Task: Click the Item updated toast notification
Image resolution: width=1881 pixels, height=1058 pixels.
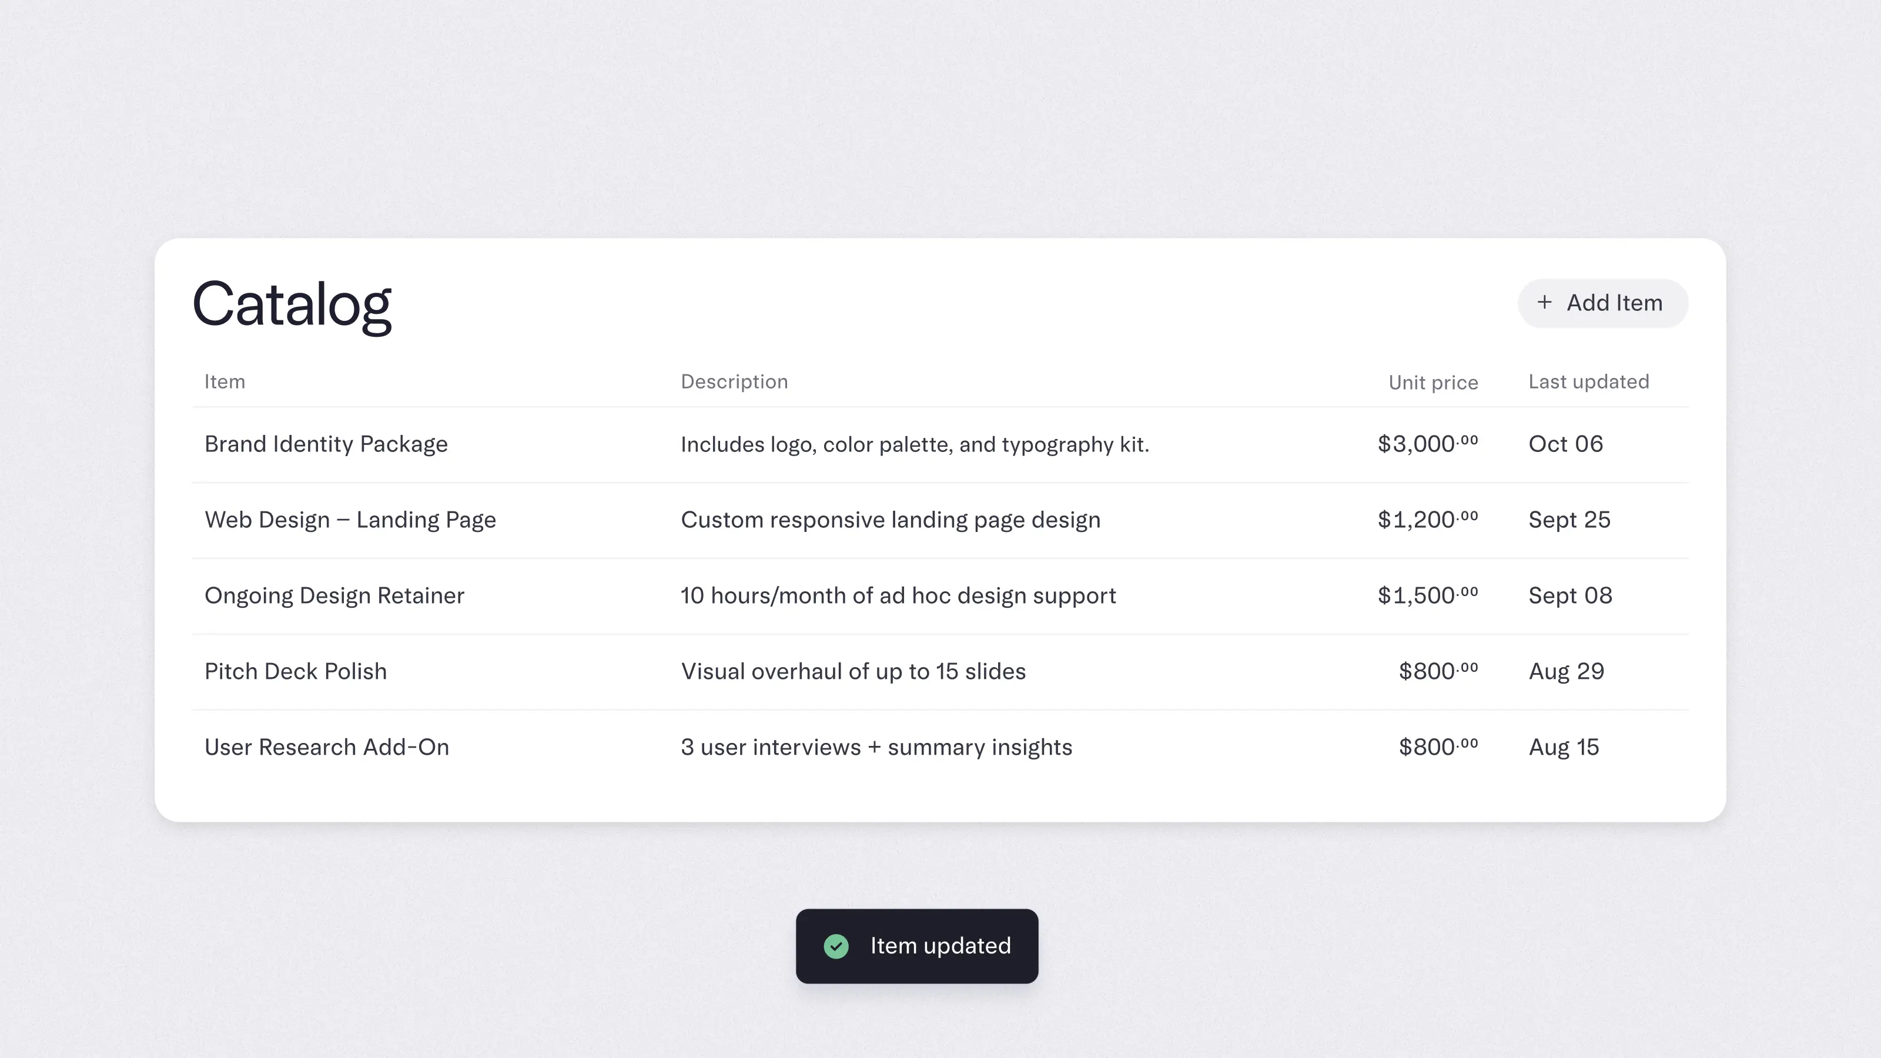Action: [x=939, y=946]
